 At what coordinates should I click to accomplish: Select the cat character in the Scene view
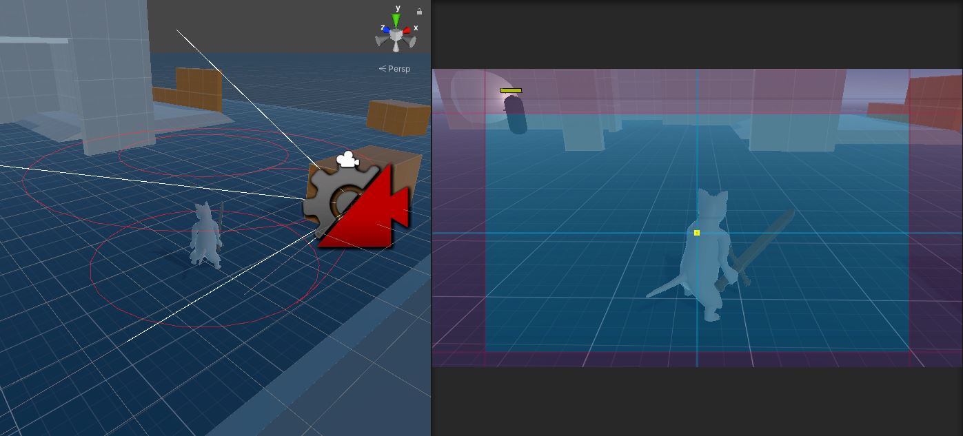[x=205, y=234]
